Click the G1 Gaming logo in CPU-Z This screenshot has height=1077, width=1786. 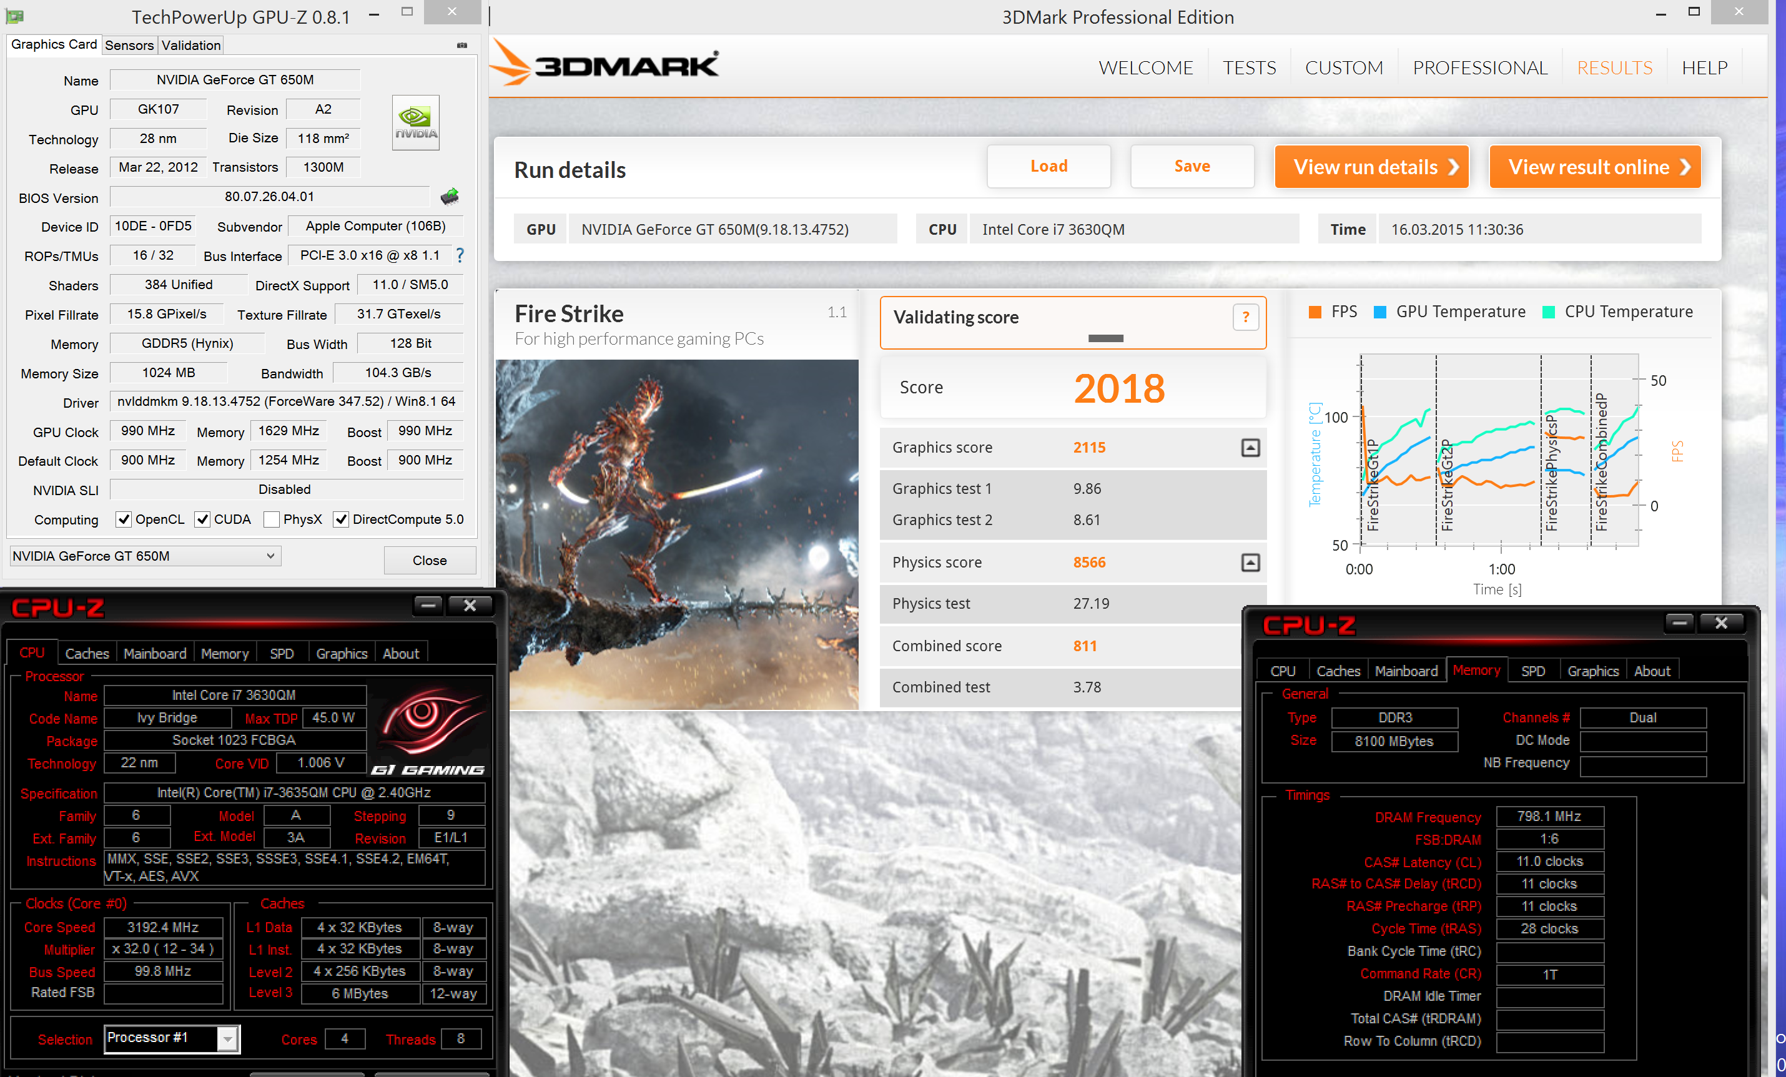(x=428, y=732)
